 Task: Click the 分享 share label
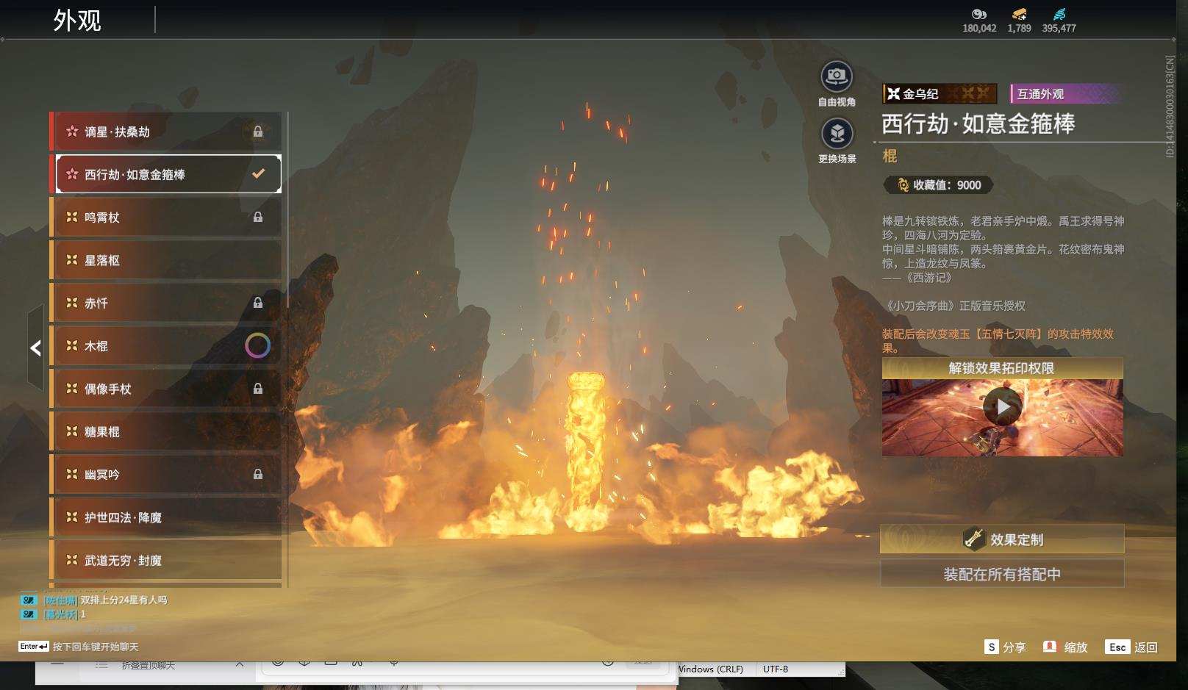click(1014, 647)
